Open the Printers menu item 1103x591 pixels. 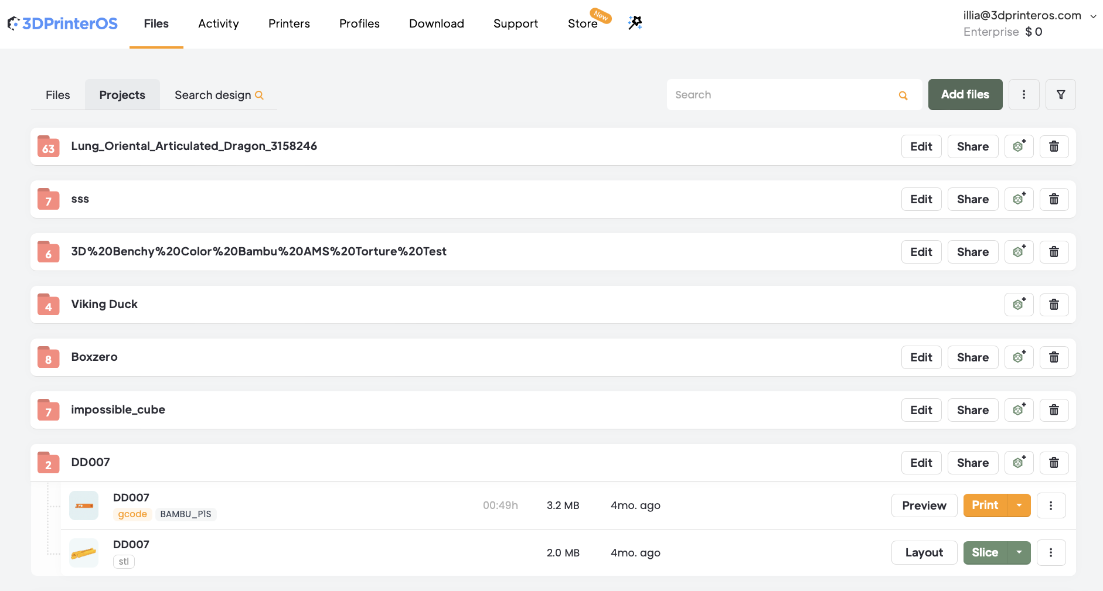tap(289, 23)
